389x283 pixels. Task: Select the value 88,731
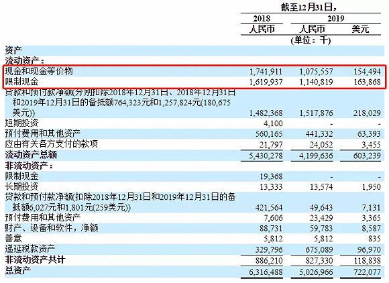pyautogui.click(x=271, y=228)
